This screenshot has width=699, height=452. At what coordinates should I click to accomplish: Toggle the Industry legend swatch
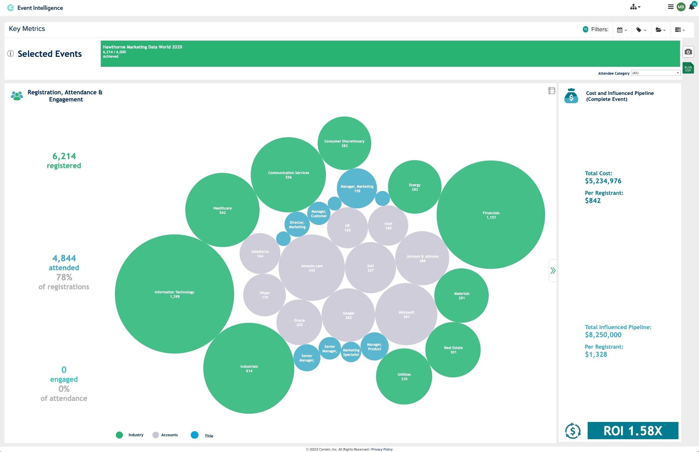[119, 435]
